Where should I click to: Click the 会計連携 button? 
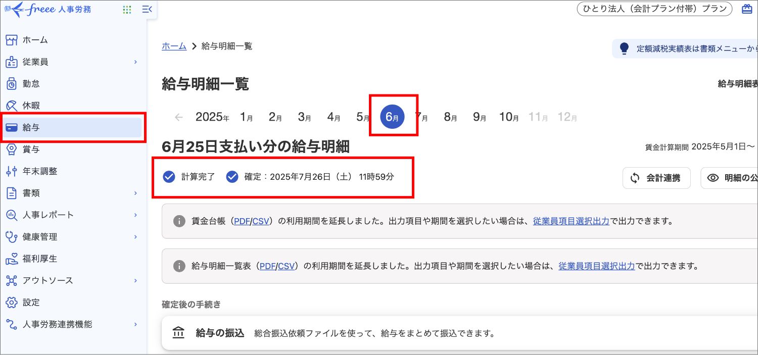pyautogui.click(x=656, y=178)
